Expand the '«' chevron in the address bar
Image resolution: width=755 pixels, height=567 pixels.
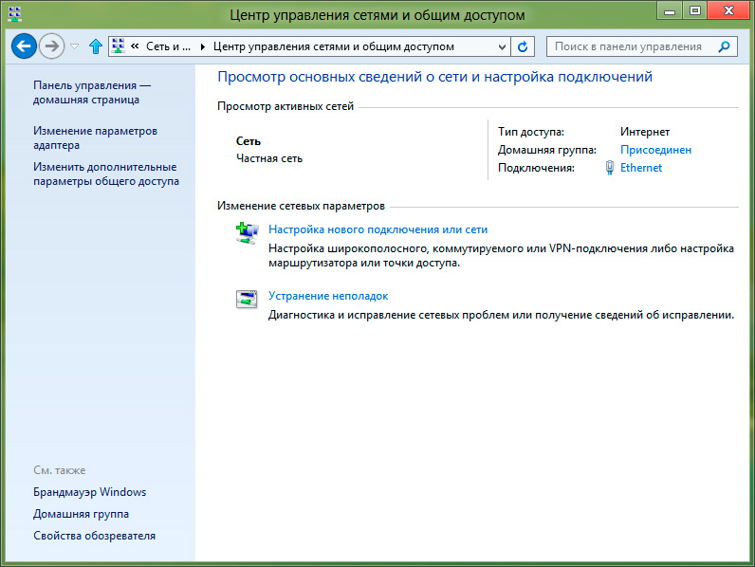coord(136,46)
